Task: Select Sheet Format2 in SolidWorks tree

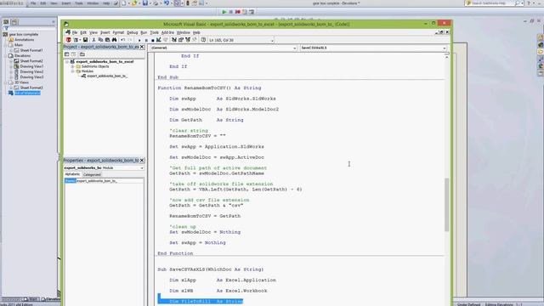Action: click(31, 61)
